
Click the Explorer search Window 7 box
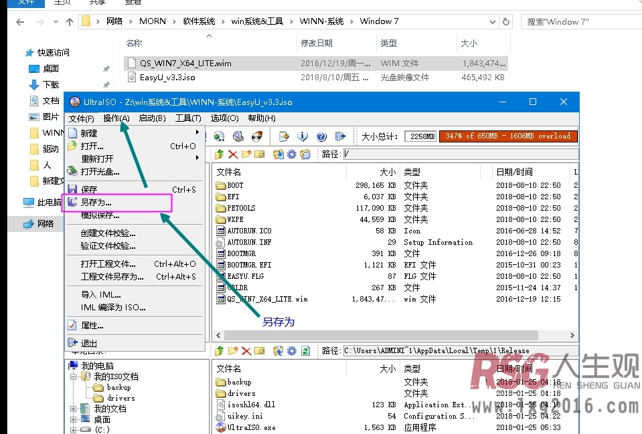pos(581,21)
